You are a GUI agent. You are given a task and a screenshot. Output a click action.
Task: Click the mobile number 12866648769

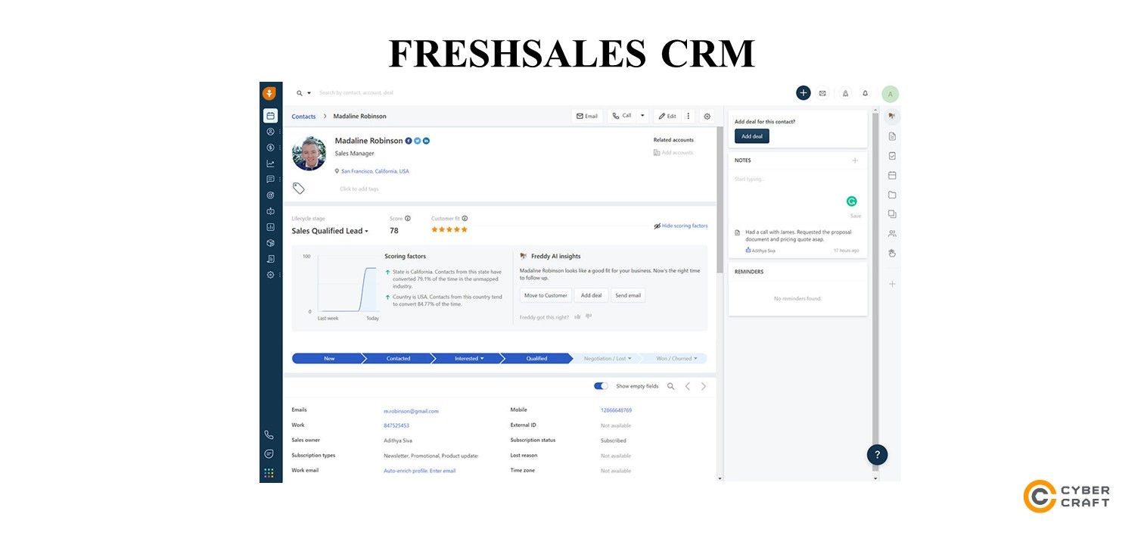616,410
